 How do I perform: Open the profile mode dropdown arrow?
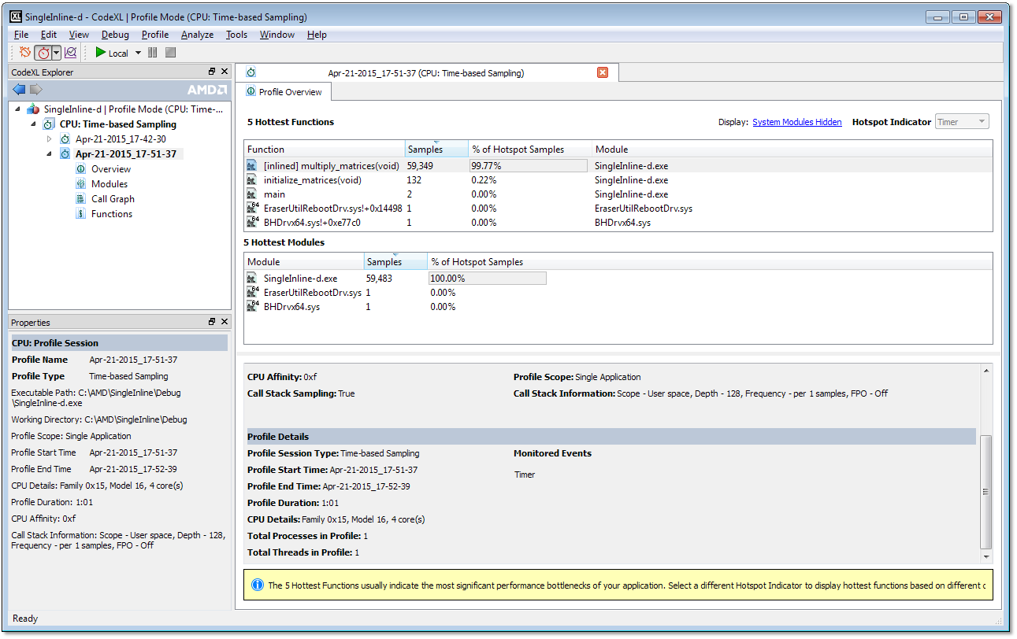(56, 53)
